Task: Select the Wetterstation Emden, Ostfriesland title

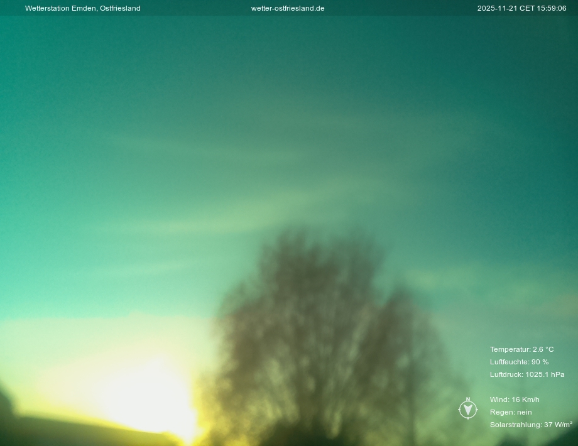Action: tap(82, 8)
